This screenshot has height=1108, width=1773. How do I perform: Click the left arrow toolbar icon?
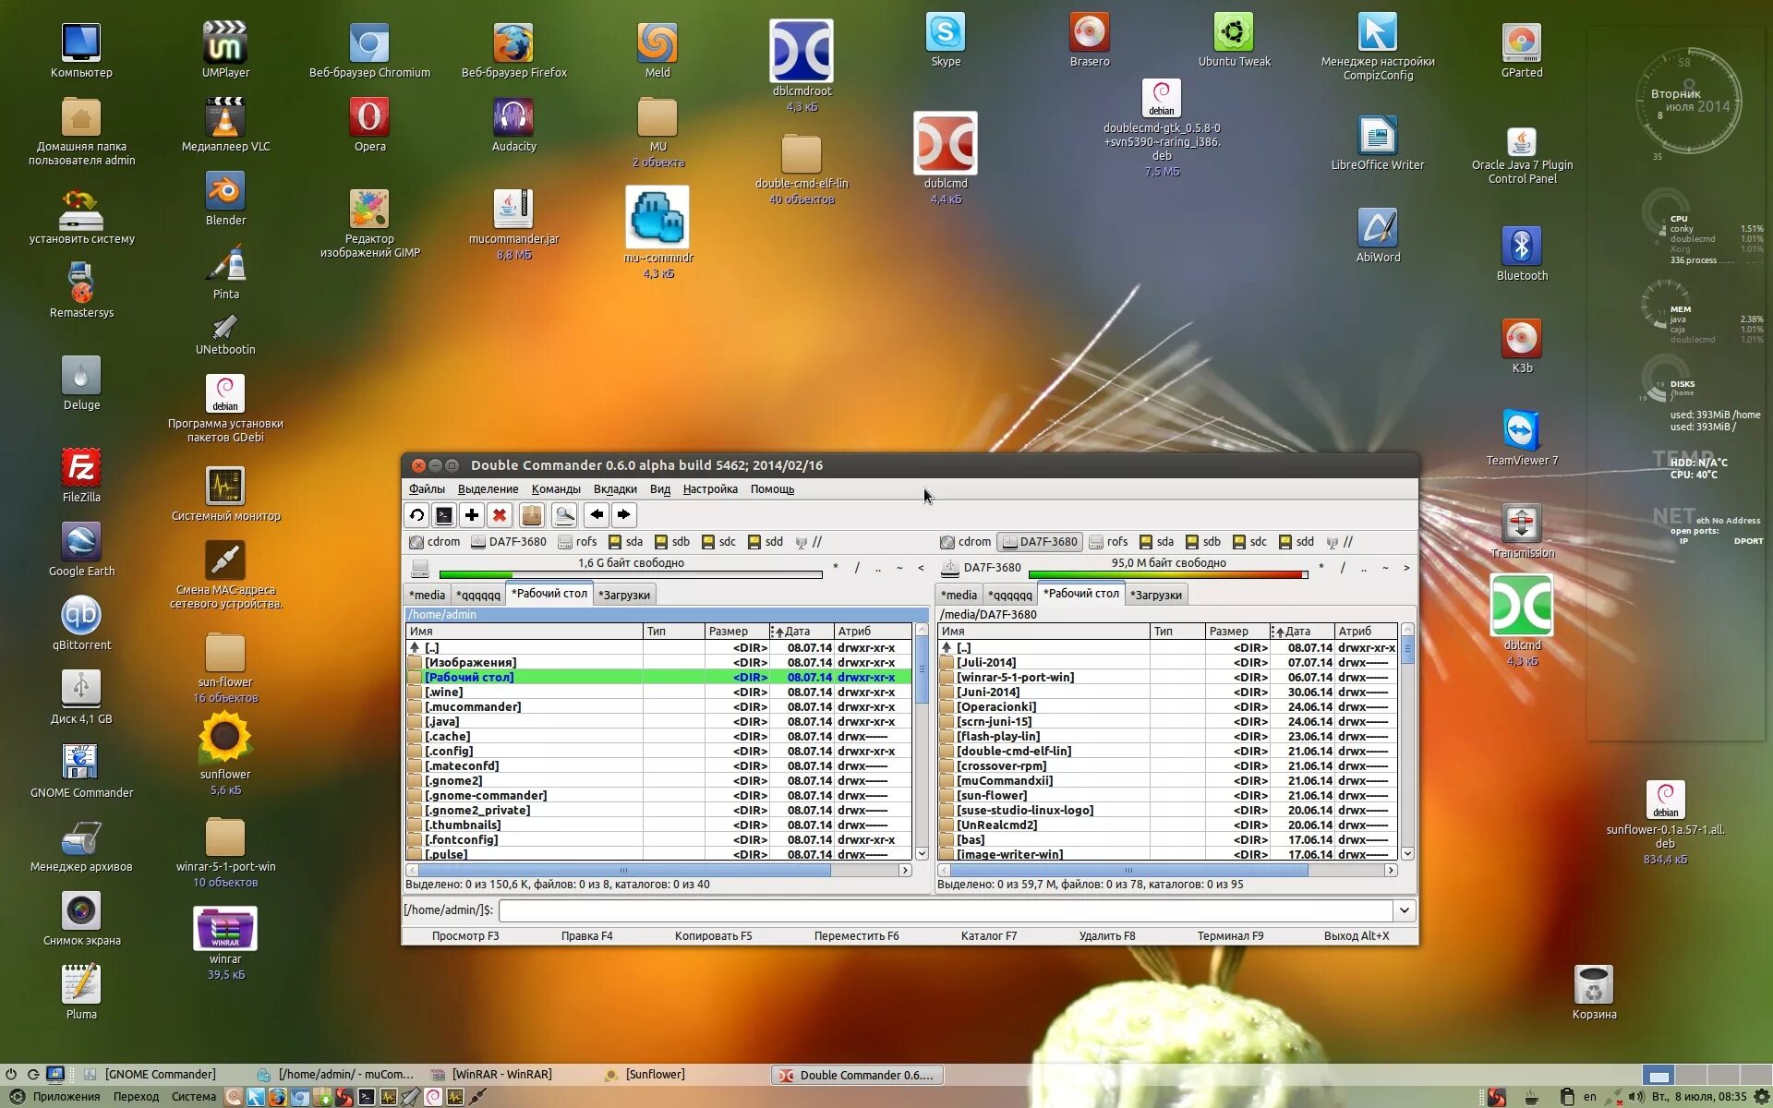[x=597, y=515]
